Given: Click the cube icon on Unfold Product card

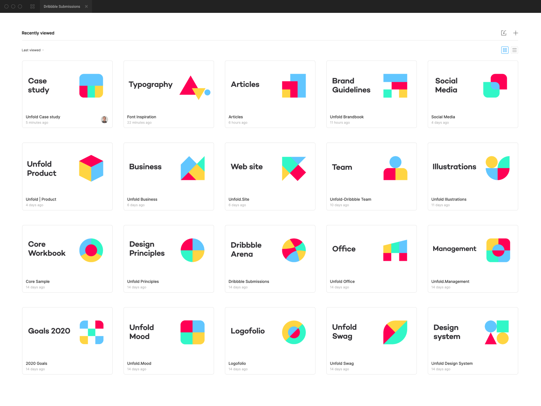Looking at the screenshot, I should coord(91,168).
